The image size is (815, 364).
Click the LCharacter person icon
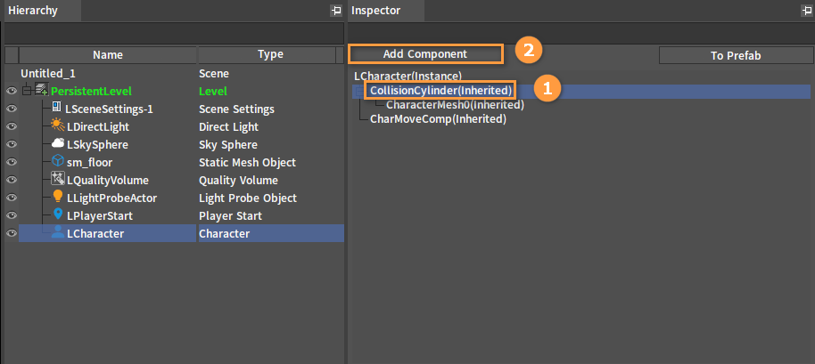coord(57,233)
